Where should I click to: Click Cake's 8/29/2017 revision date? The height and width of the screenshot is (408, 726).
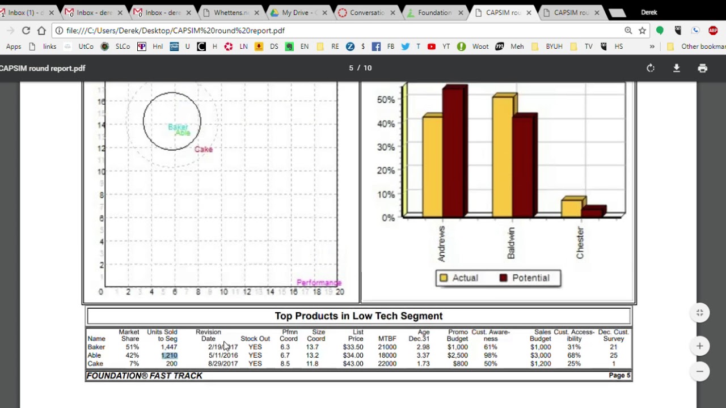click(x=223, y=364)
